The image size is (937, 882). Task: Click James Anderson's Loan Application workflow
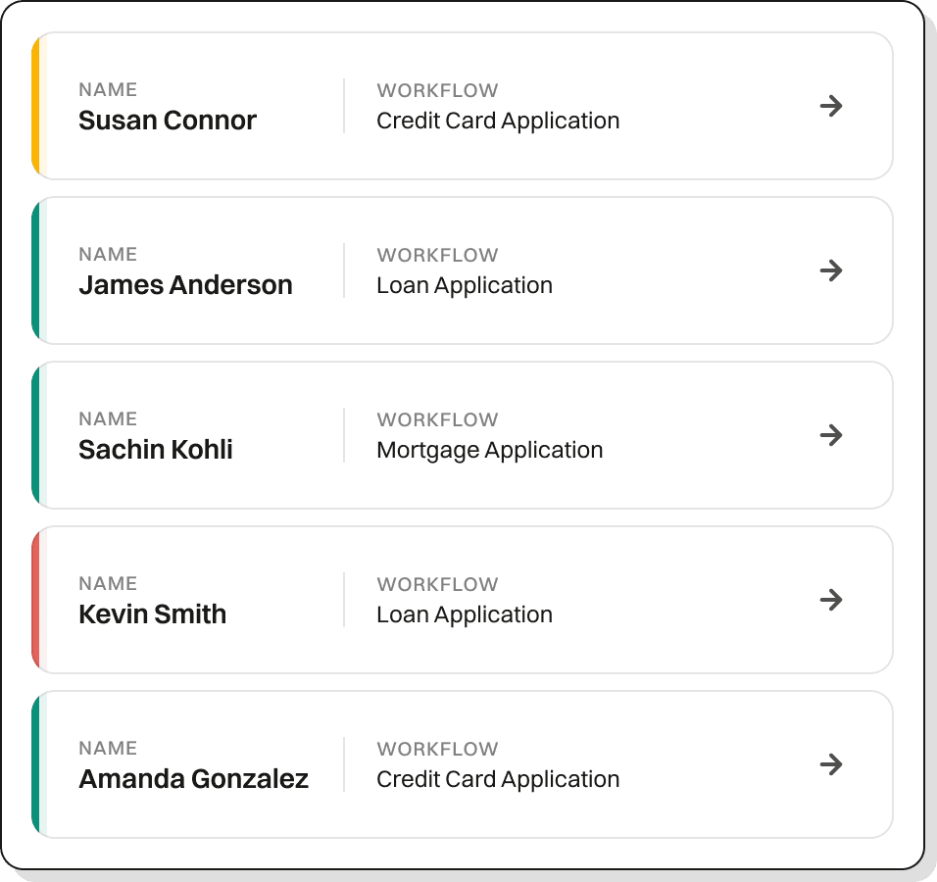465,285
